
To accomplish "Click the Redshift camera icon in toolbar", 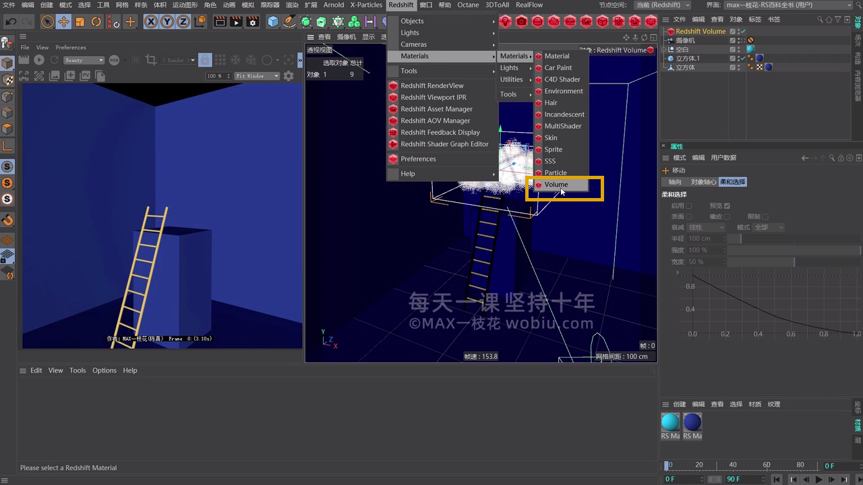I will click(x=521, y=22).
